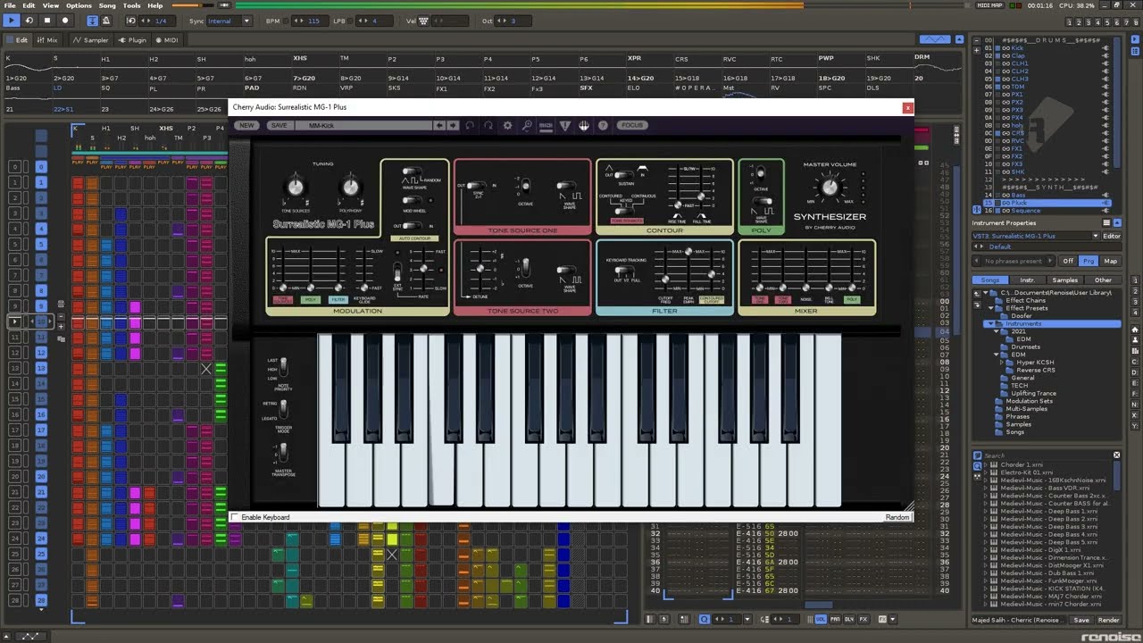Select Prg phrase mode

(1088, 261)
